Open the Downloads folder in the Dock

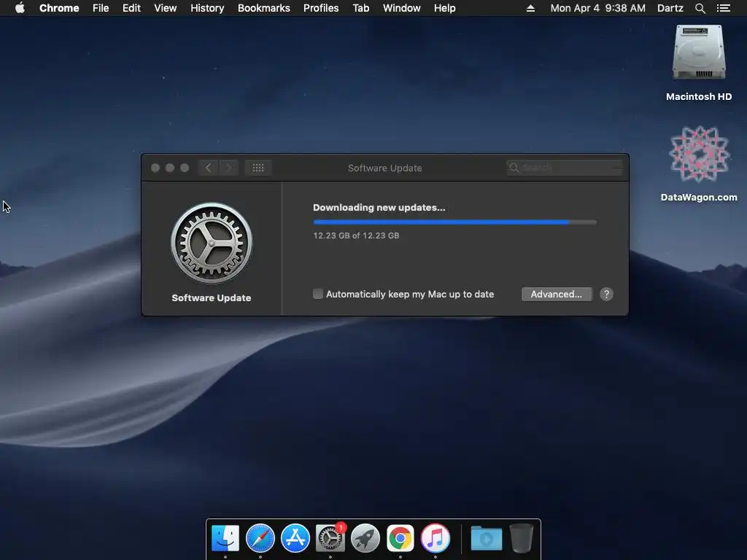tap(487, 538)
